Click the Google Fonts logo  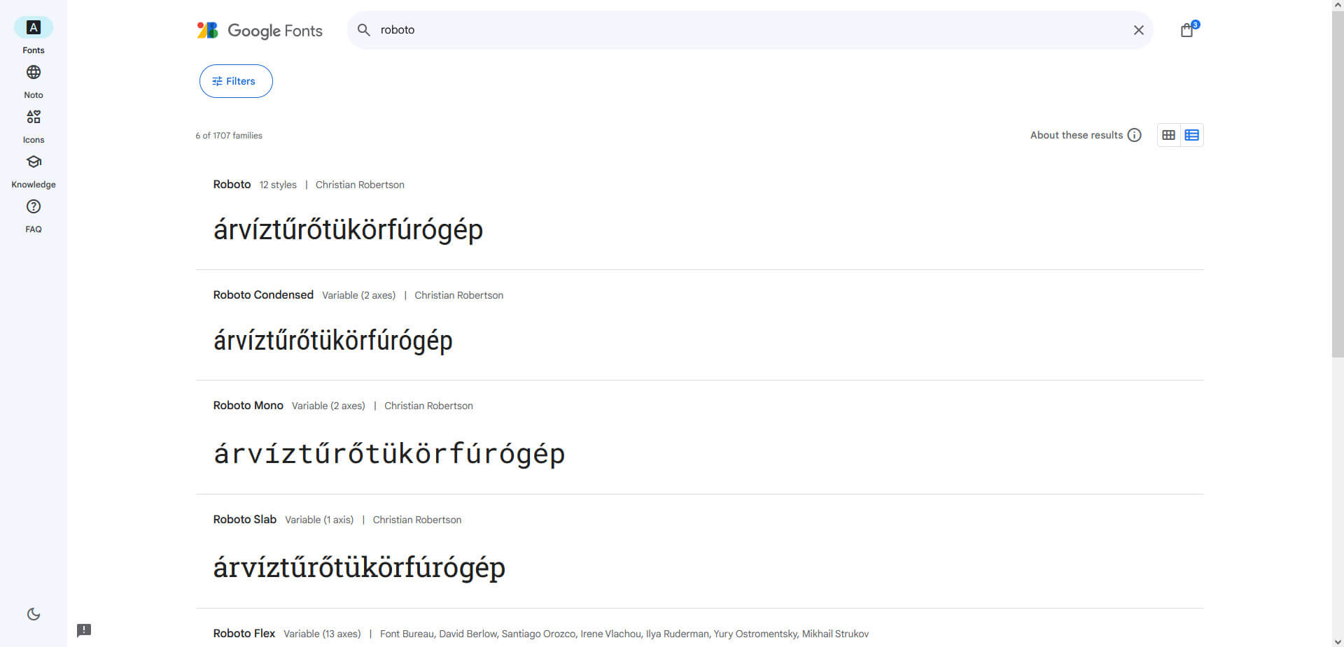(x=260, y=31)
